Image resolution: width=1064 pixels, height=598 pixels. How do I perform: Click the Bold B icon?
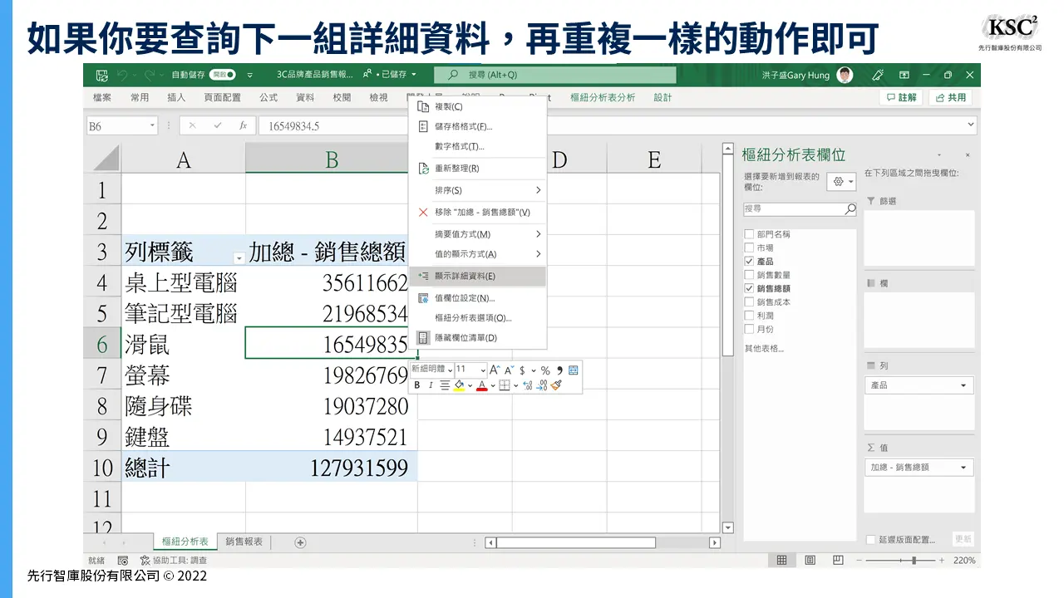coord(417,385)
